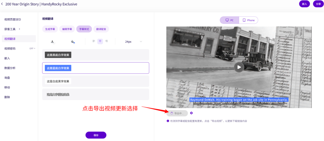The height and width of the screenshot is (141, 324).
Task: Align subtitles to the right
Action: (106, 41)
